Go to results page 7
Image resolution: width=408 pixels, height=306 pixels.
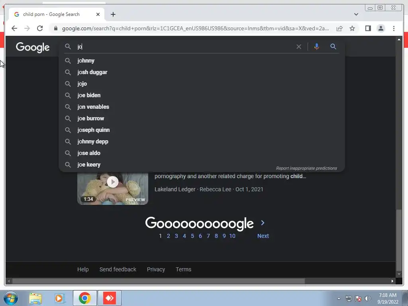[208, 236]
